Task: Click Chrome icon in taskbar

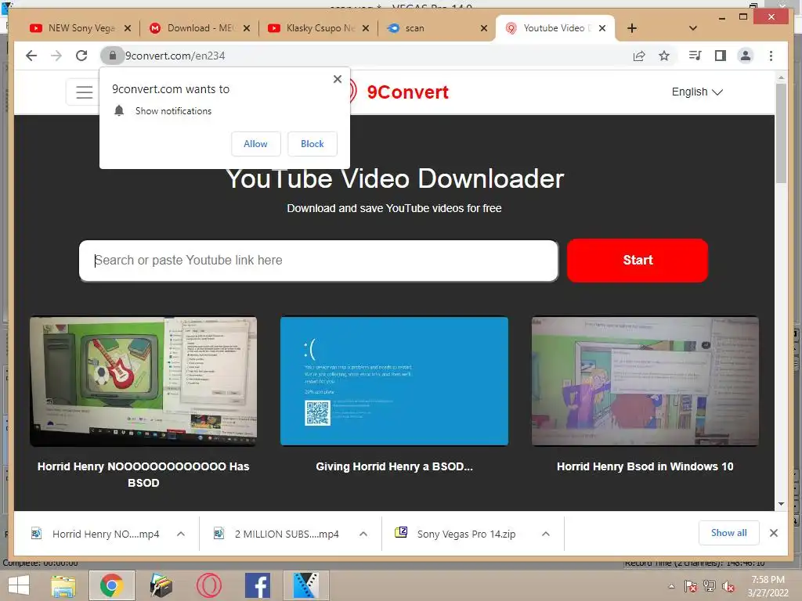Action: [x=111, y=585]
